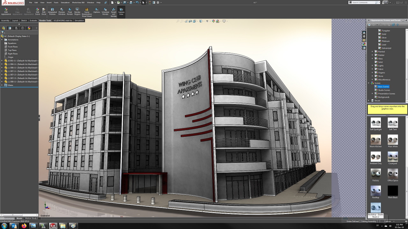Click the Motion Study 1 tab
The image size is (408, 229).
click(31, 218)
